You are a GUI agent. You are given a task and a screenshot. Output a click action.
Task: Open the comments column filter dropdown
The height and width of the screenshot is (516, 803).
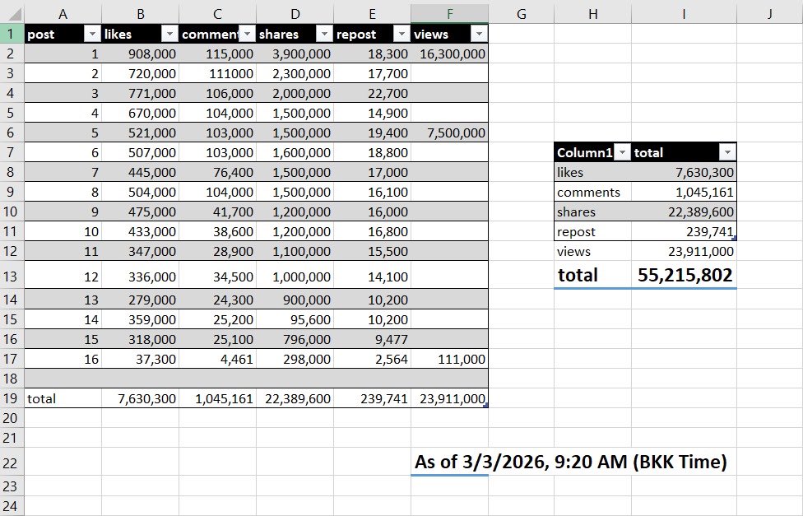click(247, 35)
